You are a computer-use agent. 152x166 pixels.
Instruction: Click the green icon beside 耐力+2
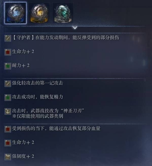(x=8, y=66)
